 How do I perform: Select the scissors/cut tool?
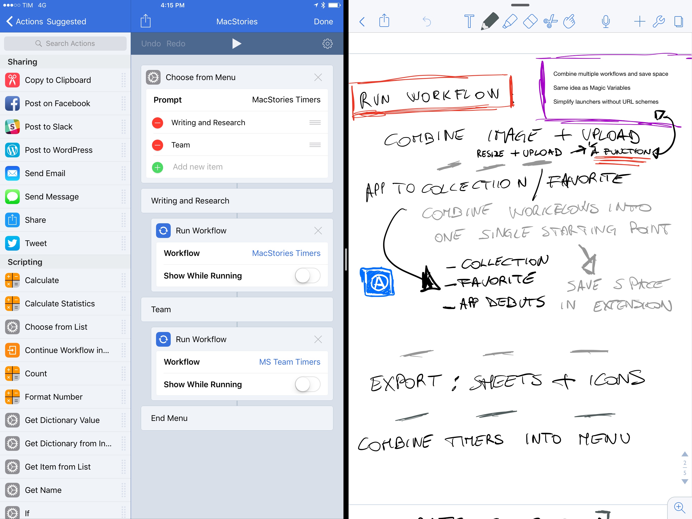click(x=550, y=20)
